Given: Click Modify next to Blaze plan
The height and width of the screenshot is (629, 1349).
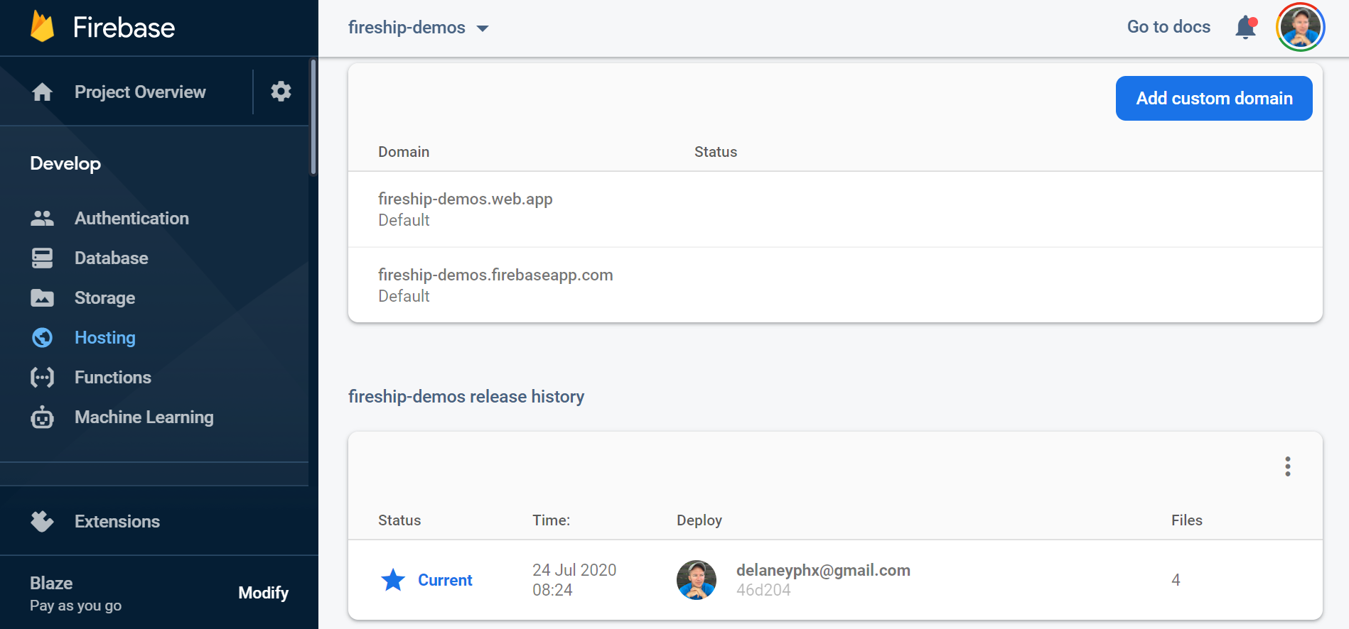Looking at the screenshot, I should [263, 593].
